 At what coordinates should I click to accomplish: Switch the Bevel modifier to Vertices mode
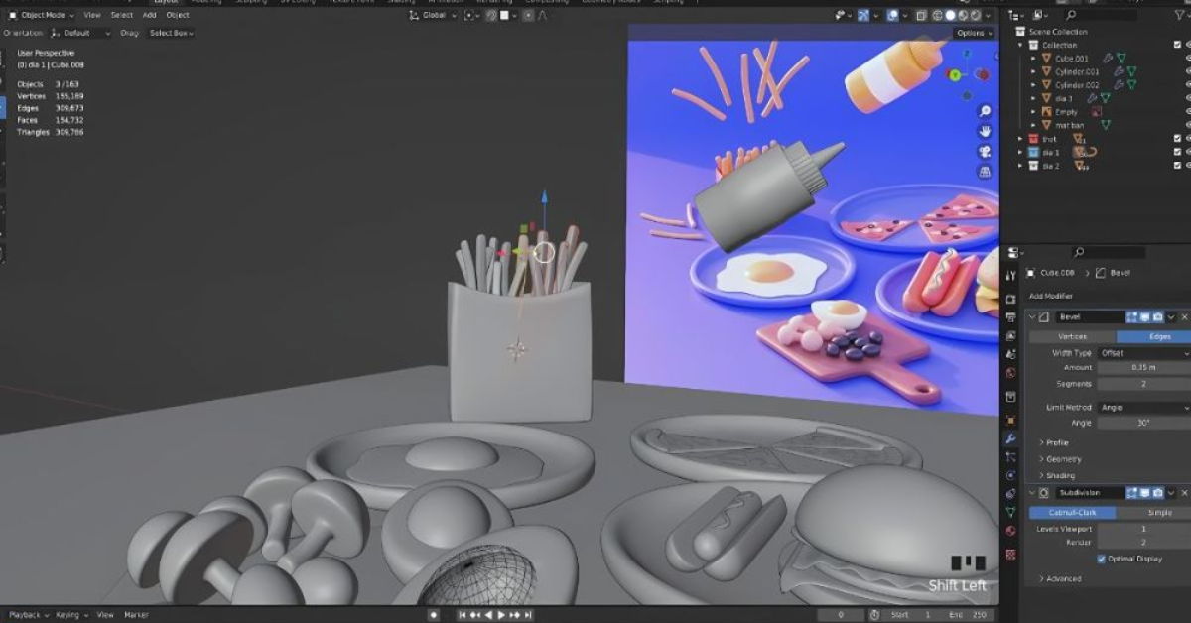pos(1072,336)
